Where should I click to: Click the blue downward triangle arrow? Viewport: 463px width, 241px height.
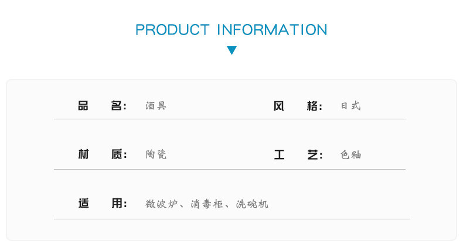click(231, 50)
